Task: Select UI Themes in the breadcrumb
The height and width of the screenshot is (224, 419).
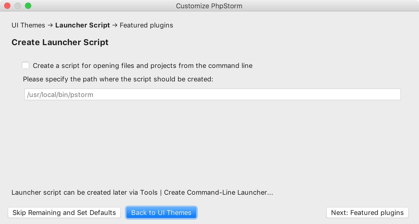Action: pos(28,25)
